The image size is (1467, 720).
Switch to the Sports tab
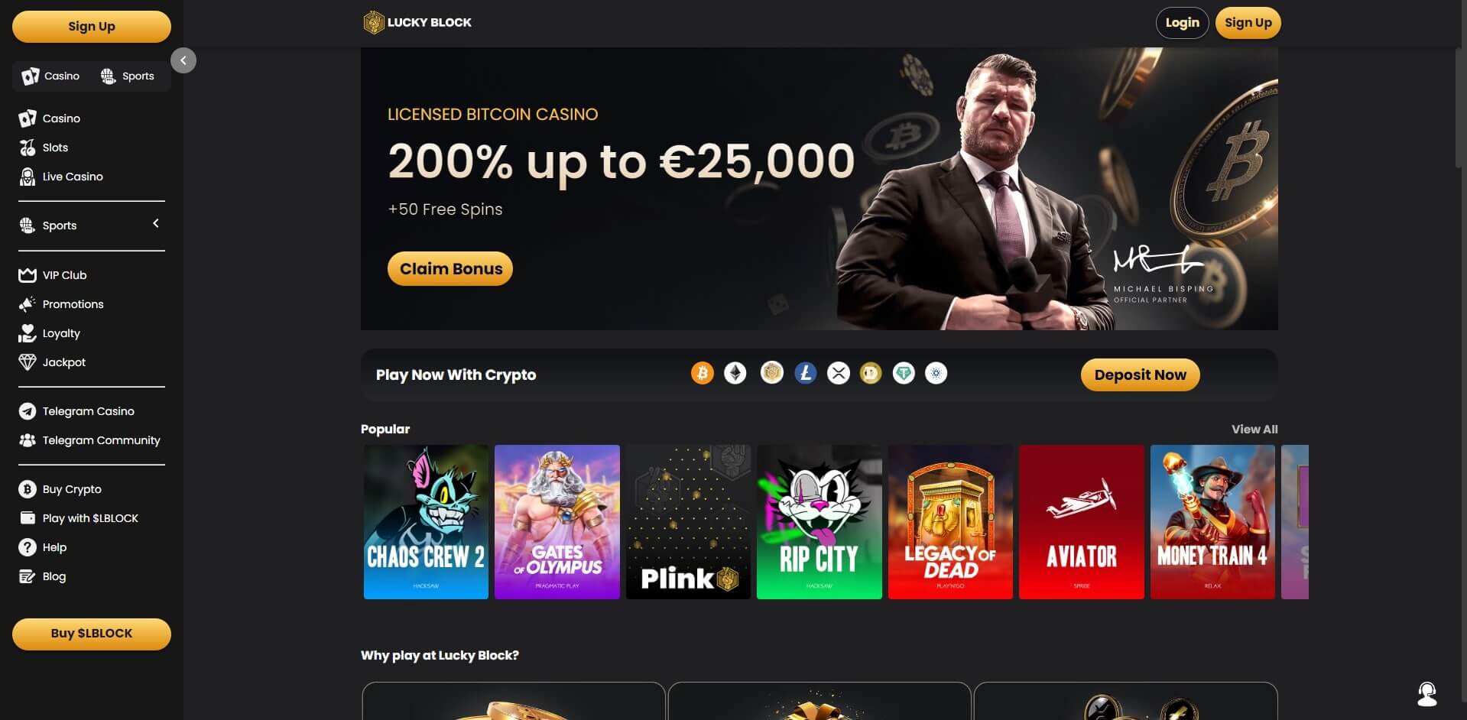point(128,76)
